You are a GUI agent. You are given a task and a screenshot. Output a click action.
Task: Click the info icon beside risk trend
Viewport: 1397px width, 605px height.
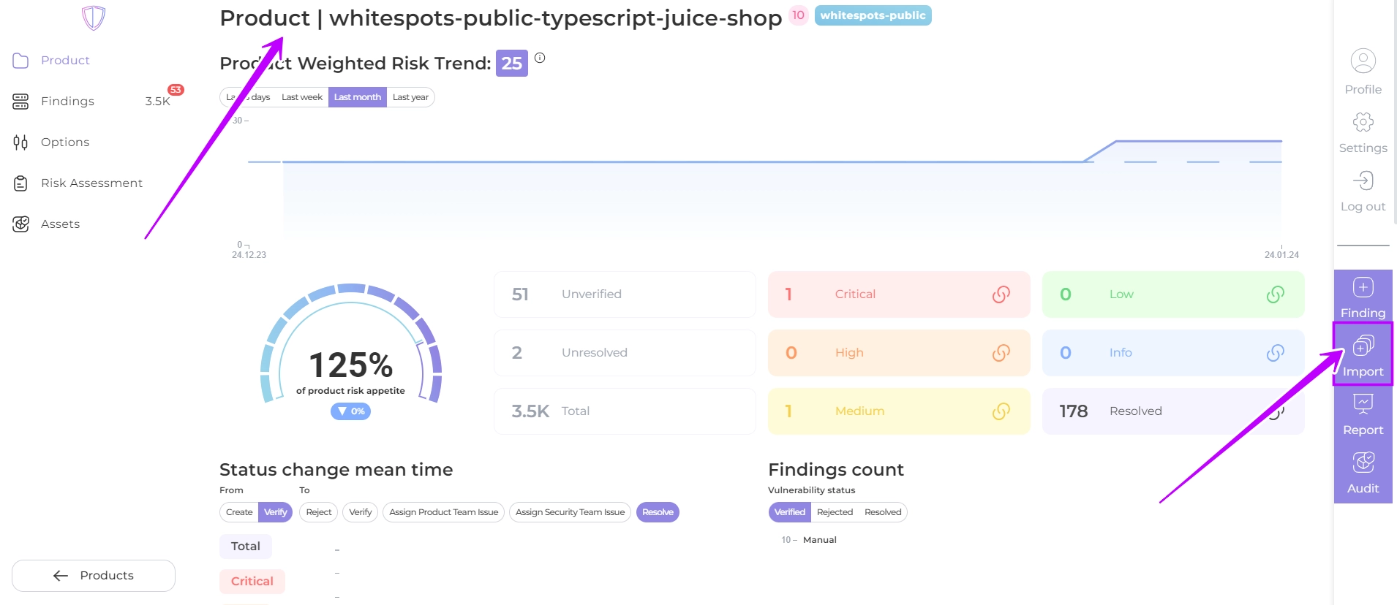click(x=540, y=58)
